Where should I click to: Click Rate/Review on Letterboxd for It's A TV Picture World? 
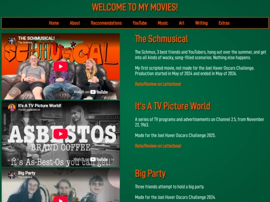(158, 146)
